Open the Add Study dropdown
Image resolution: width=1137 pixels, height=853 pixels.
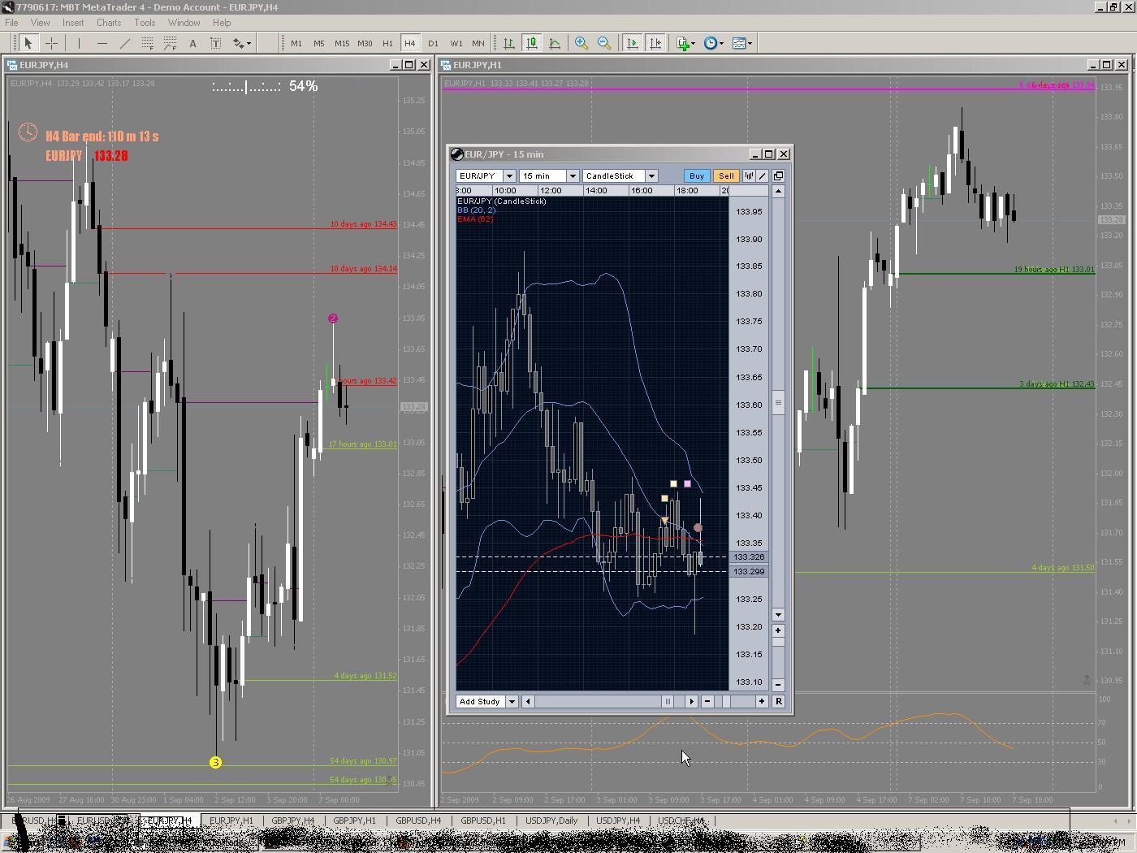point(512,701)
